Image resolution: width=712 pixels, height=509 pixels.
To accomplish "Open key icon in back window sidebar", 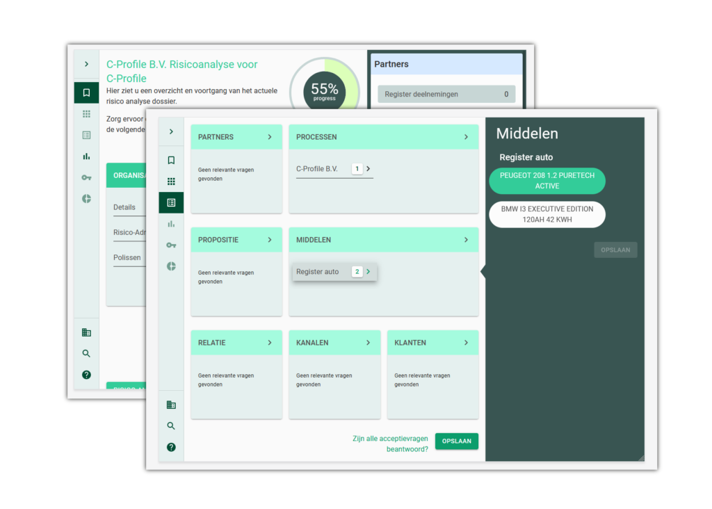I will 86,177.
